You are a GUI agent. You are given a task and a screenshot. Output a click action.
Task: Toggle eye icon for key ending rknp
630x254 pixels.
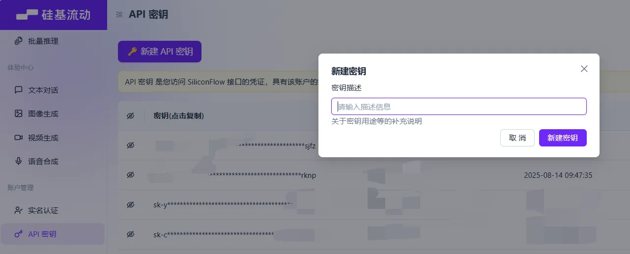130,175
